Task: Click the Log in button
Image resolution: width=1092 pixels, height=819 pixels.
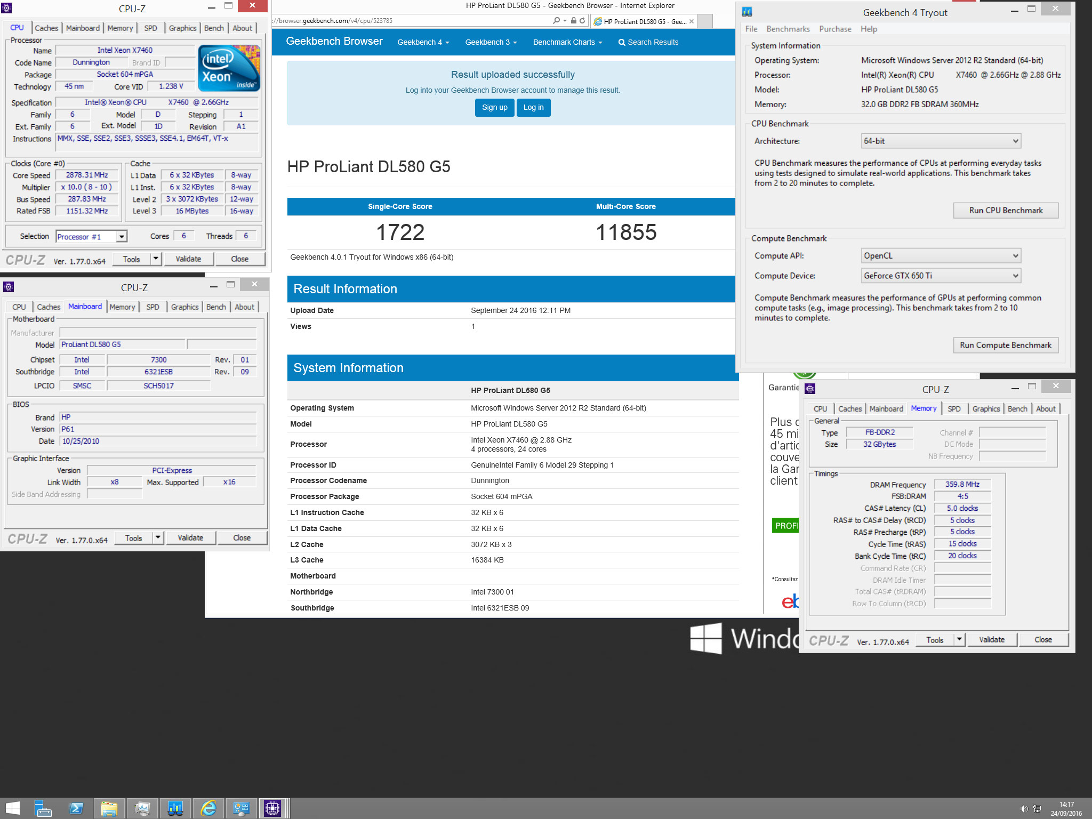Action: tap(533, 108)
